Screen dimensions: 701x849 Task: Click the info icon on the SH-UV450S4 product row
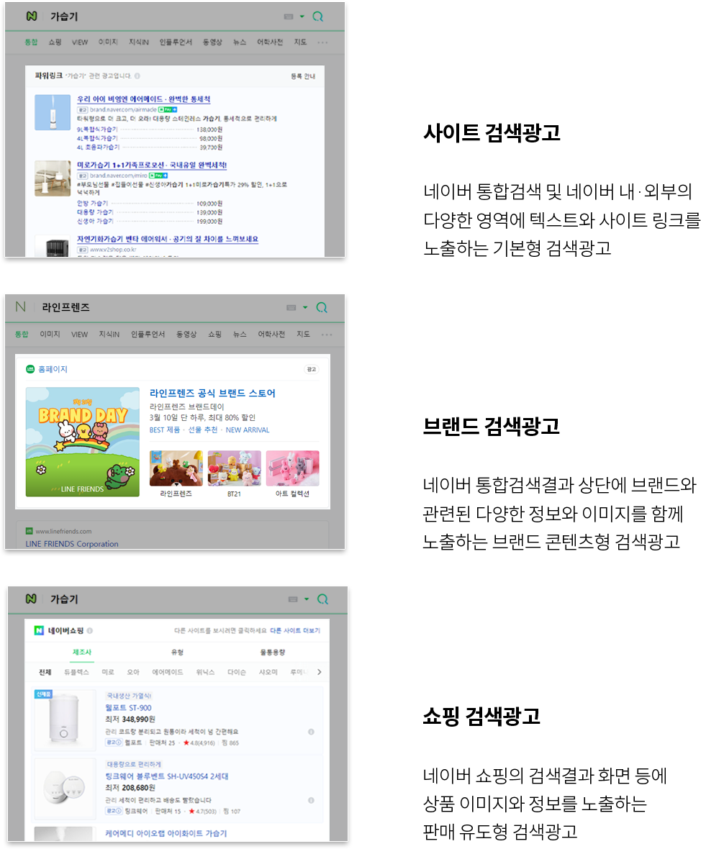point(311,800)
